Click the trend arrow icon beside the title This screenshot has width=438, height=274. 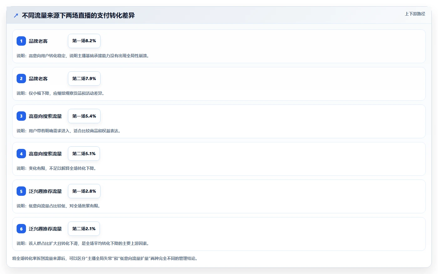pyautogui.click(x=16, y=15)
